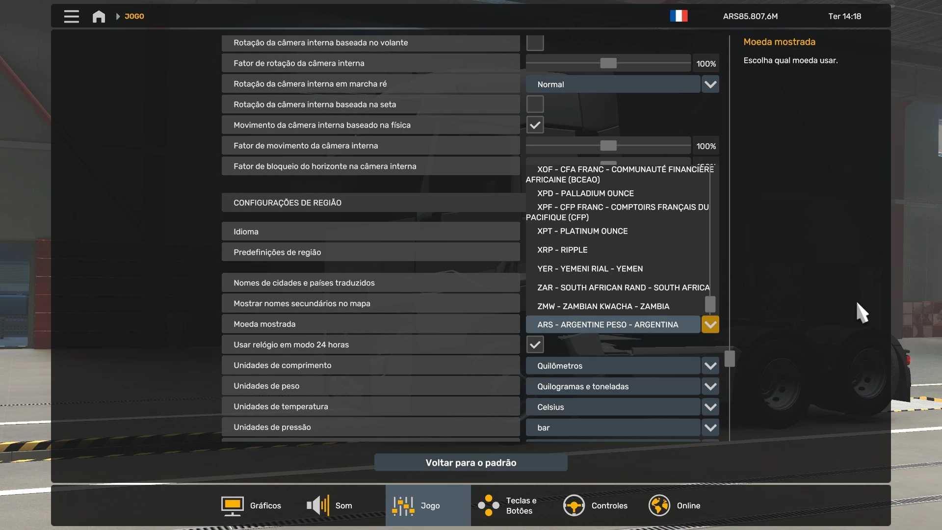The image size is (942, 530).
Task: Collapse the currency dropdown with orange arrow
Action: (710, 324)
